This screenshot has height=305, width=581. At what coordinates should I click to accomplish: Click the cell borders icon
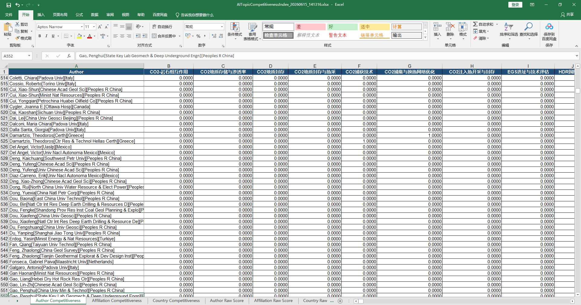pos(66,36)
